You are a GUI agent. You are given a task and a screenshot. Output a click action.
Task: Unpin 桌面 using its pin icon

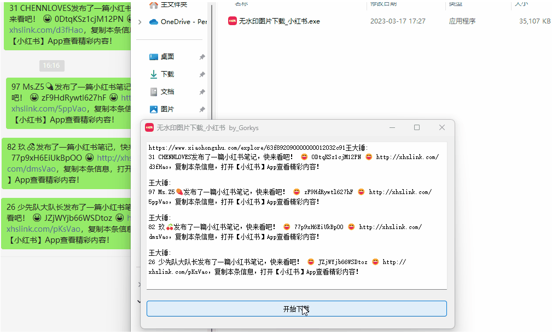pyautogui.click(x=202, y=57)
